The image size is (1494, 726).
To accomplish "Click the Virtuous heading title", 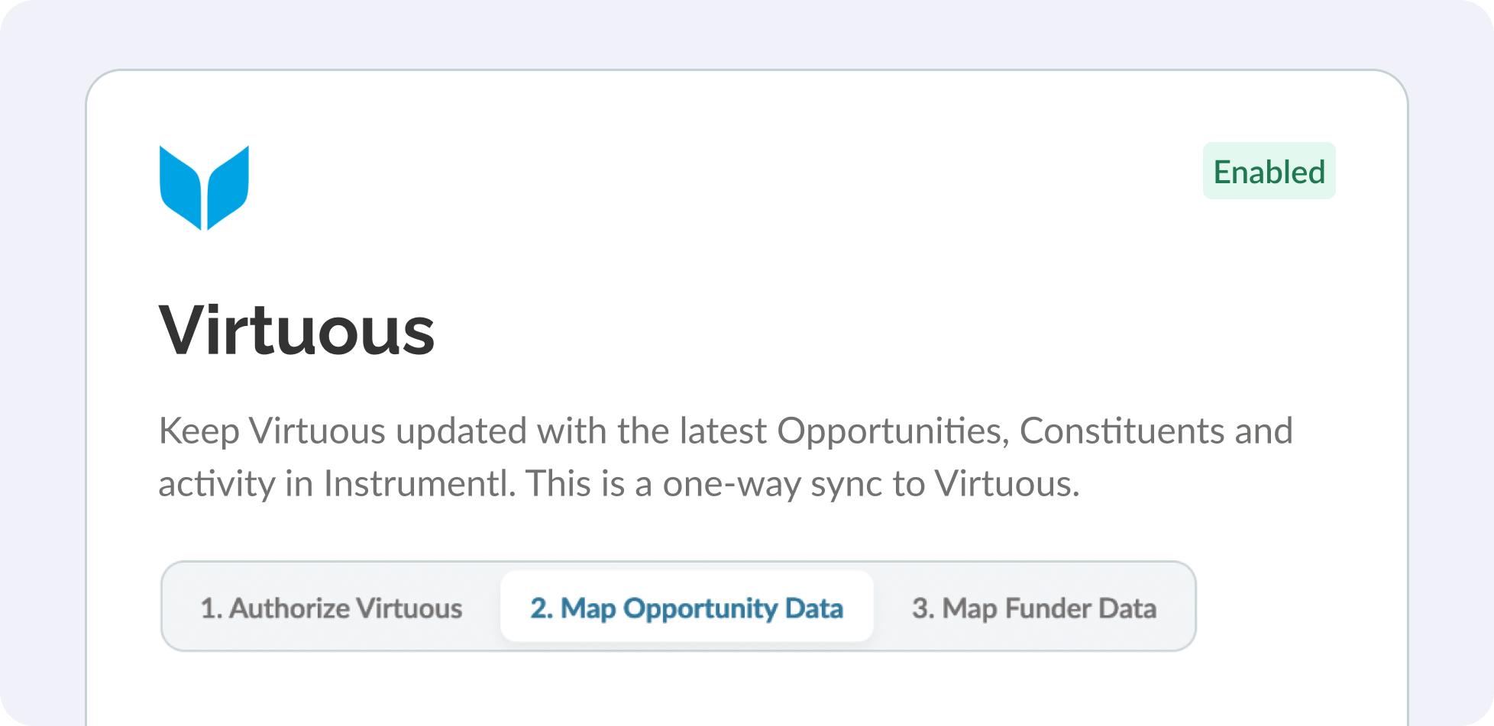I will [x=296, y=331].
